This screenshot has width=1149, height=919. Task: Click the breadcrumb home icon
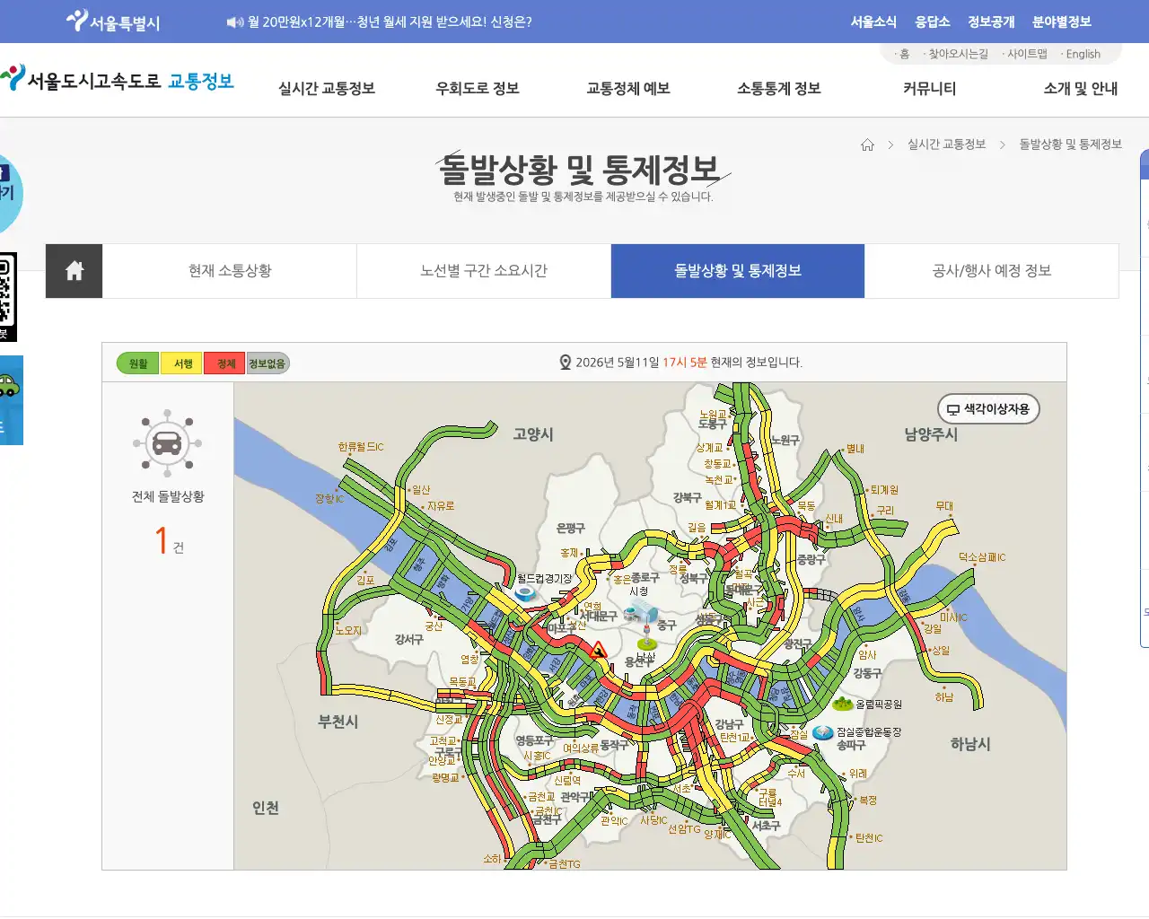(867, 144)
